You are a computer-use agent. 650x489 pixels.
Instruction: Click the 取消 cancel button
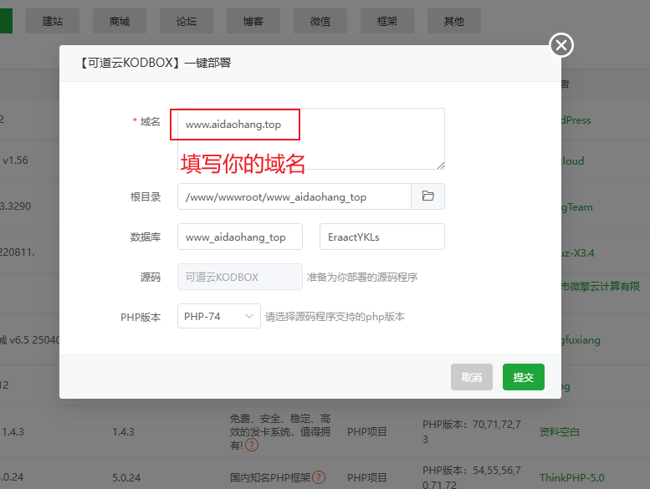tap(471, 377)
